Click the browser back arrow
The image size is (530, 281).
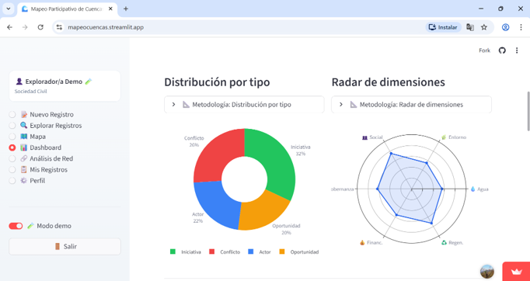[x=9, y=27]
